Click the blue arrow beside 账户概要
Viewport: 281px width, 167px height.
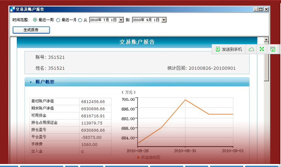(31, 82)
